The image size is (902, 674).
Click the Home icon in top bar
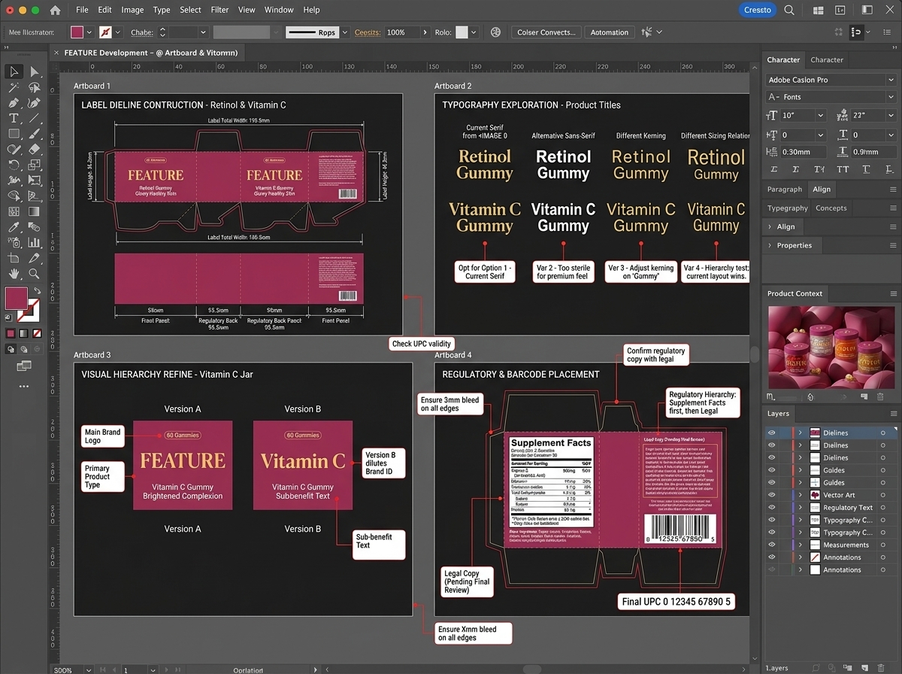(55, 10)
